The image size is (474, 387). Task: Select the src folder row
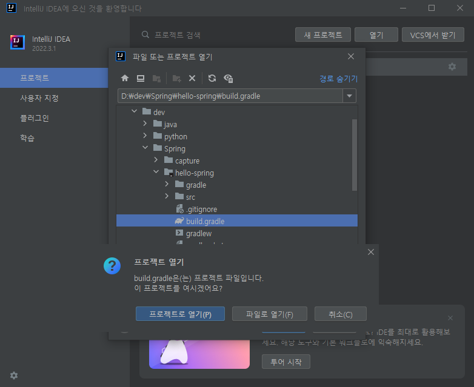pos(237,197)
